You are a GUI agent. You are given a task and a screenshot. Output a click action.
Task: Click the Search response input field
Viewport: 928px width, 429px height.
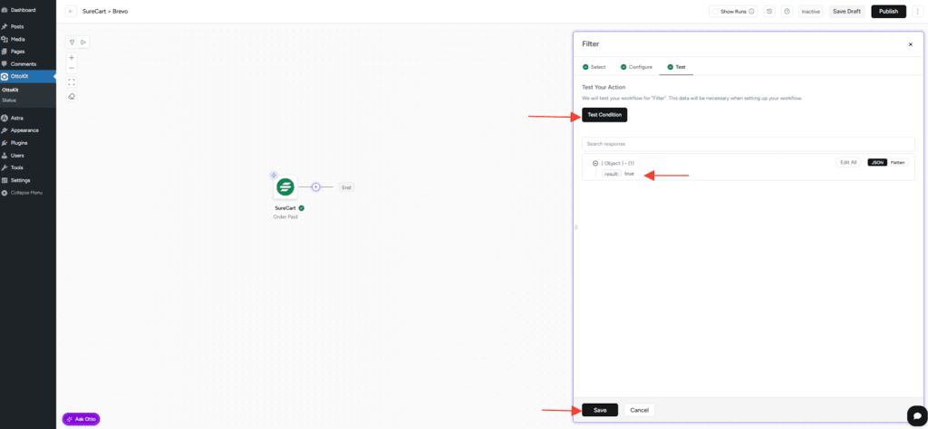click(x=748, y=144)
